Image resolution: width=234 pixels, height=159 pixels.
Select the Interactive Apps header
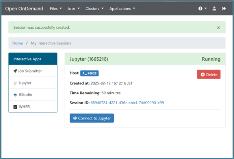[33, 59]
